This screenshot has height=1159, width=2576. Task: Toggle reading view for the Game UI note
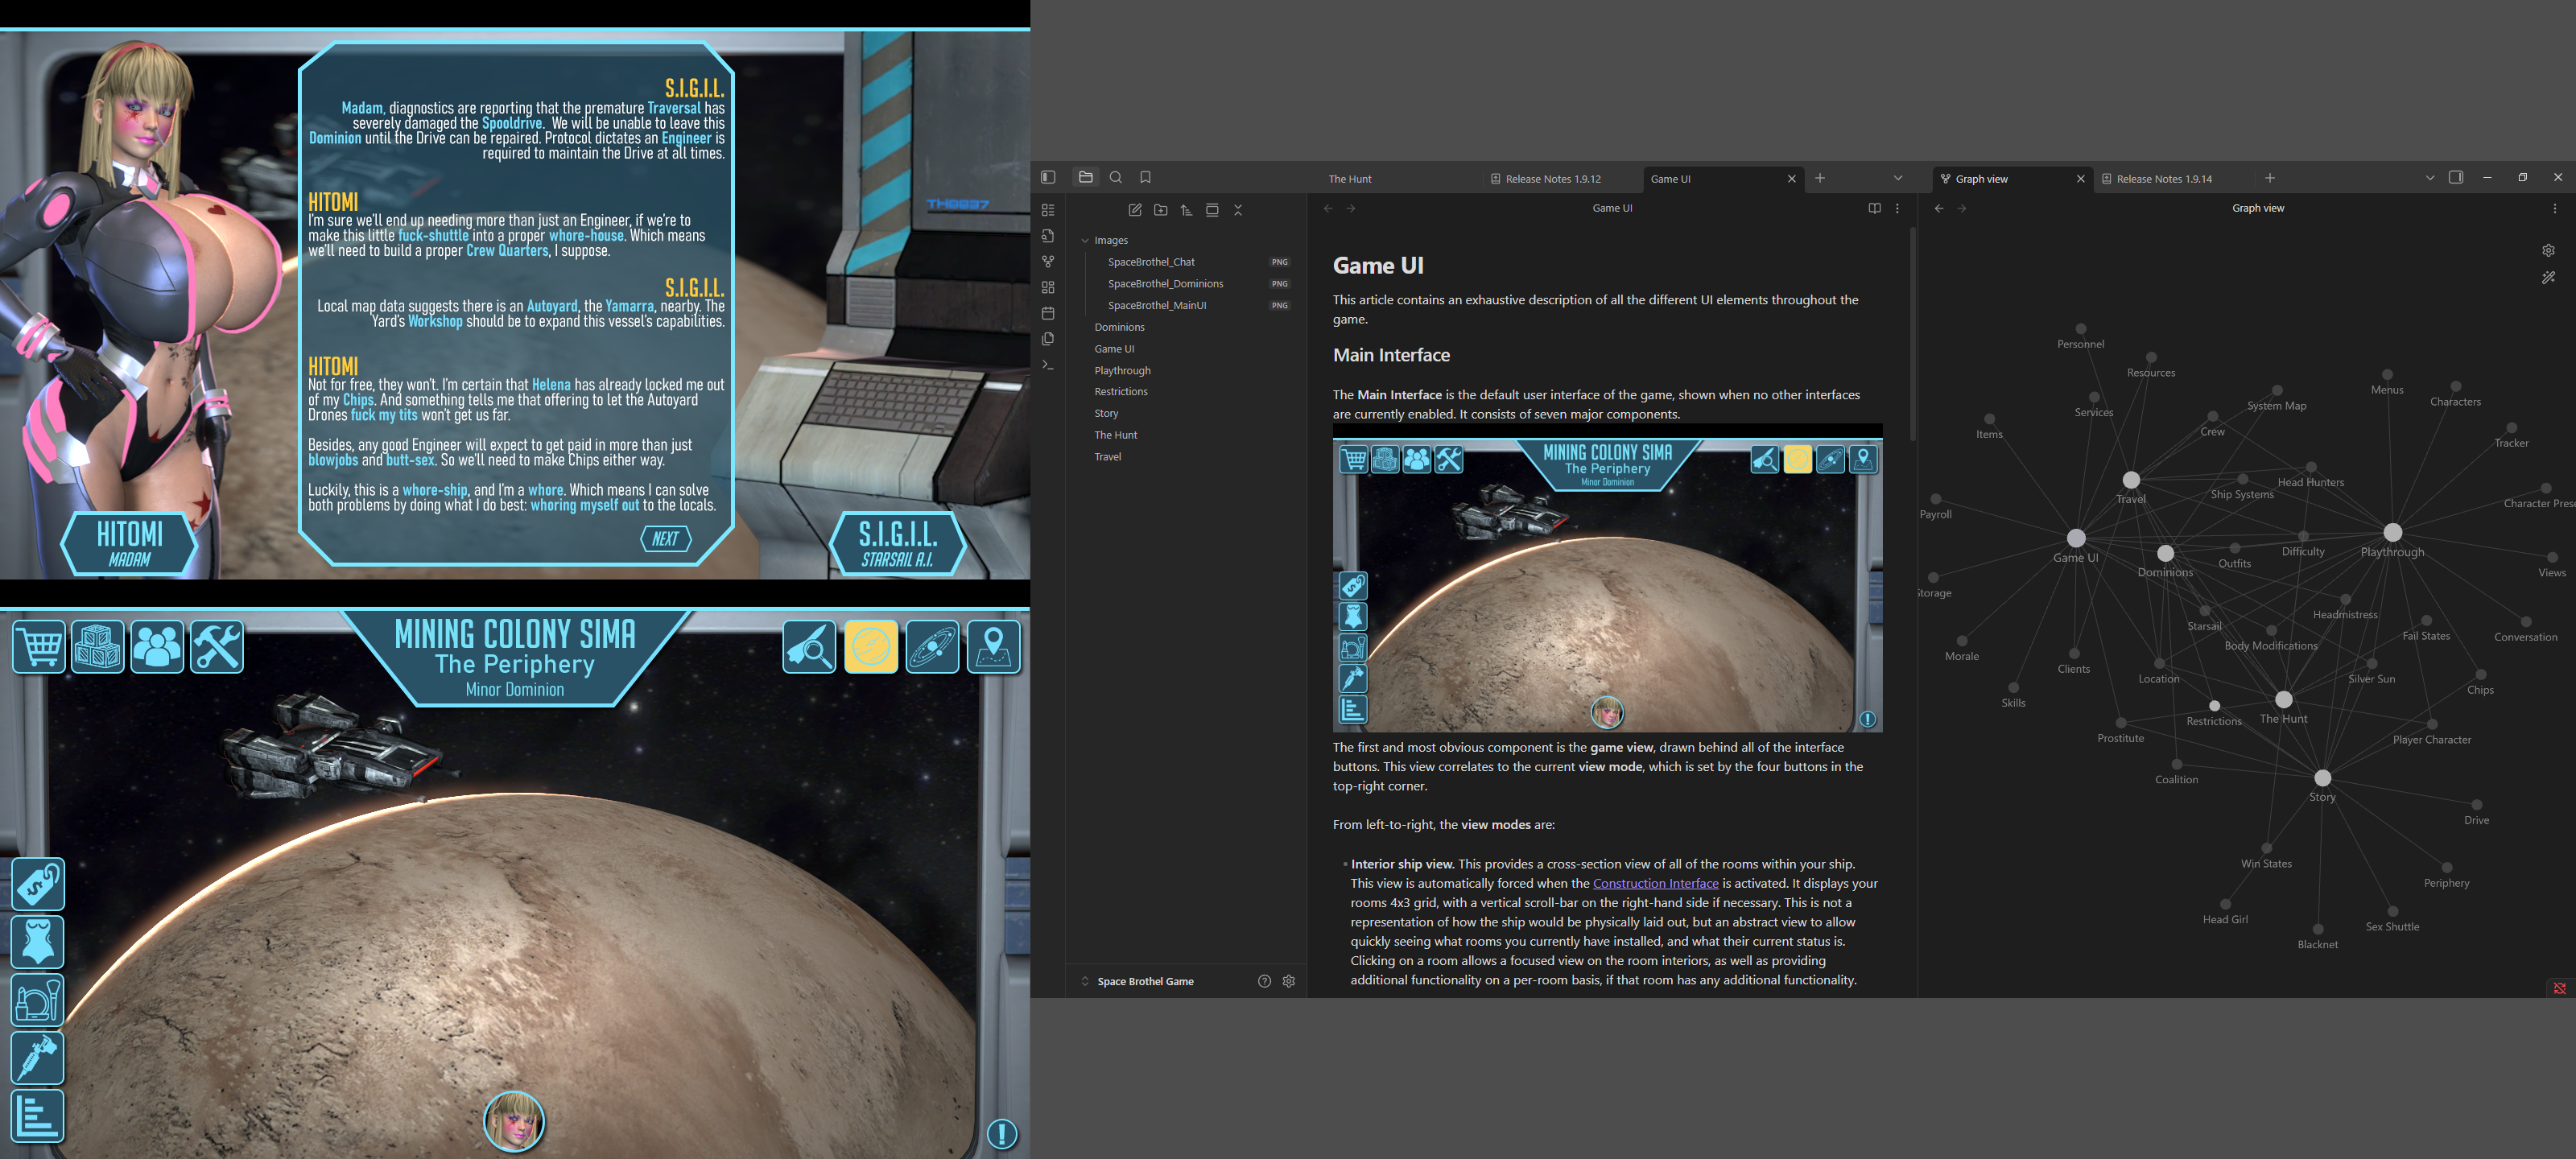point(1875,208)
